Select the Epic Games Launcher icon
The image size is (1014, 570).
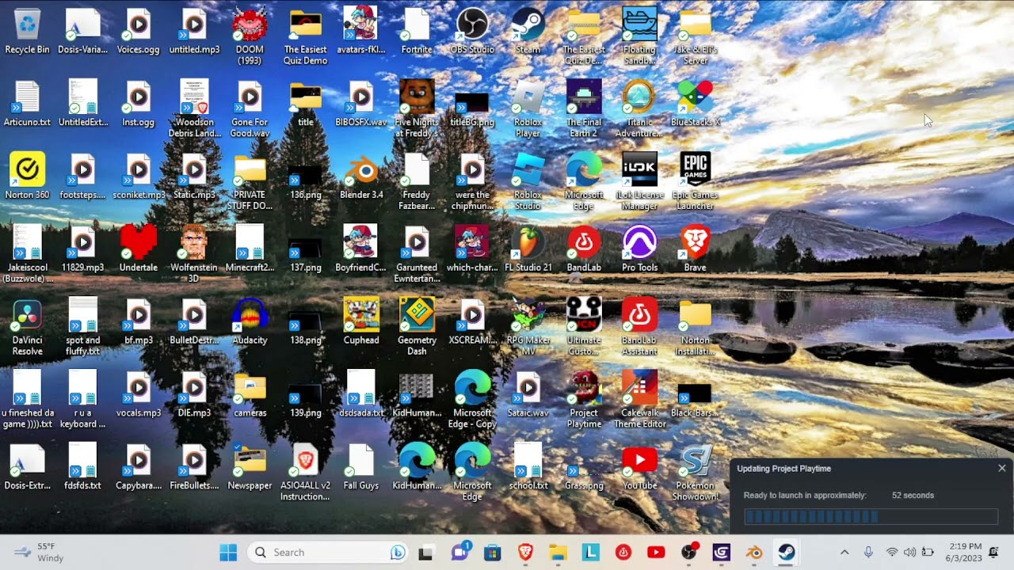pyautogui.click(x=695, y=182)
